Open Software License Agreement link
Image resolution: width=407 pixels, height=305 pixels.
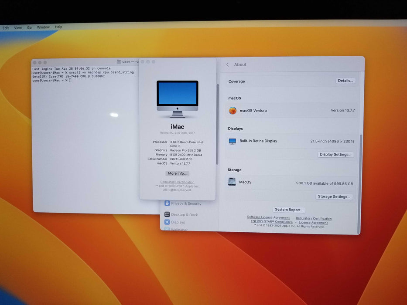268,217
